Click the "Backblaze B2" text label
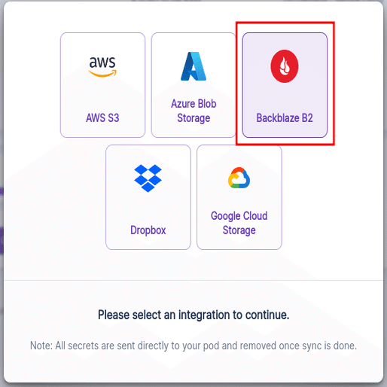The height and width of the screenshot is (387, 387). 285,117
